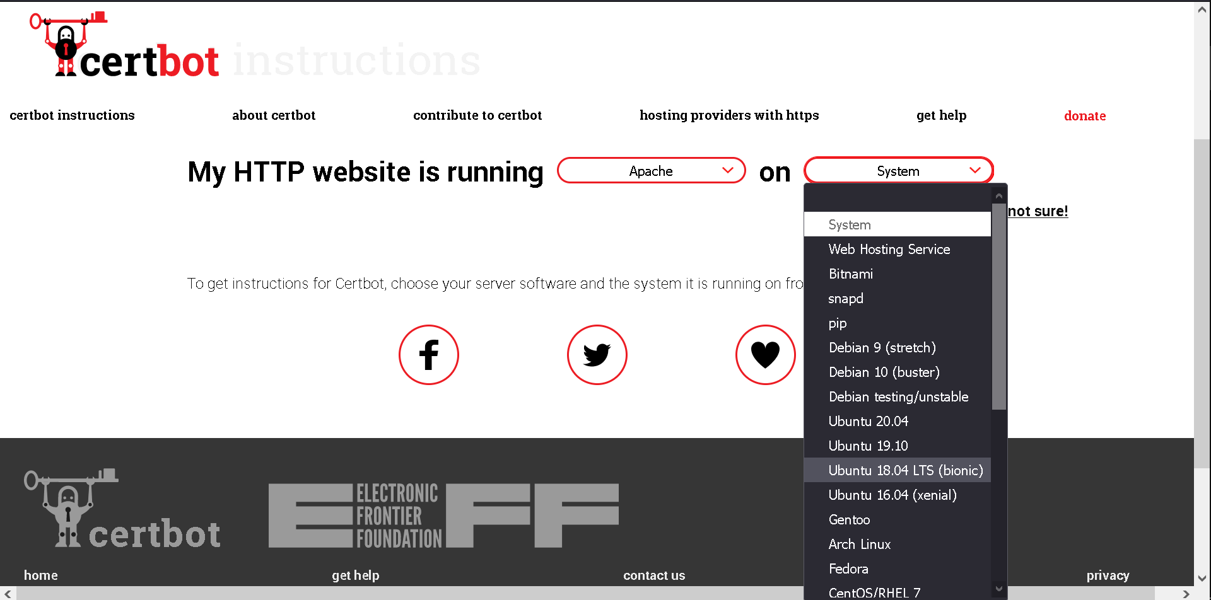
Task: Click the grey certbot logo in the footer
Action: pyautogui.click(x=122, y=509)
